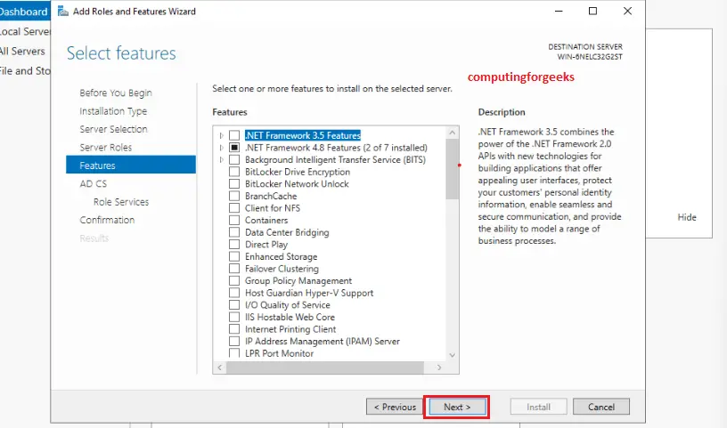The image size is (727, 428).
Task: Click the features list scroll up arrow
Action: tap(452, 133)
